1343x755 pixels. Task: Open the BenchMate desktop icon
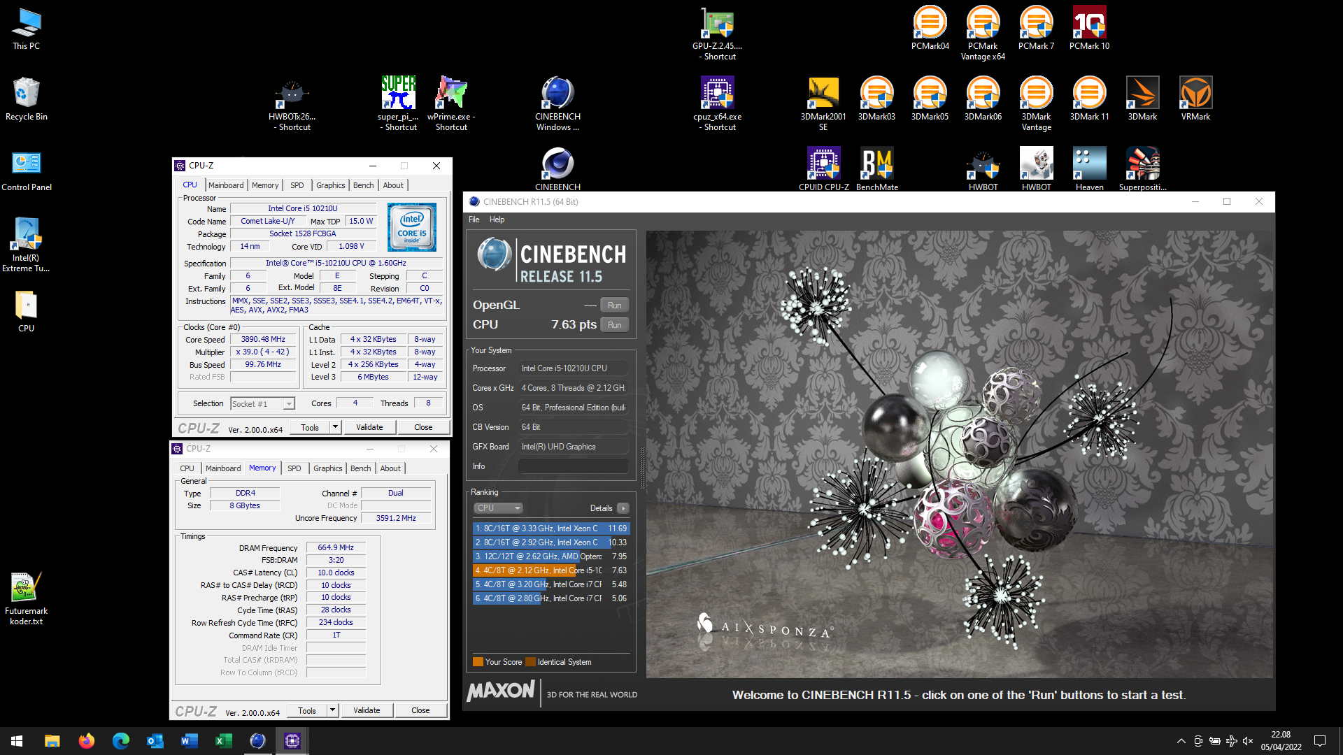[877, 169]
